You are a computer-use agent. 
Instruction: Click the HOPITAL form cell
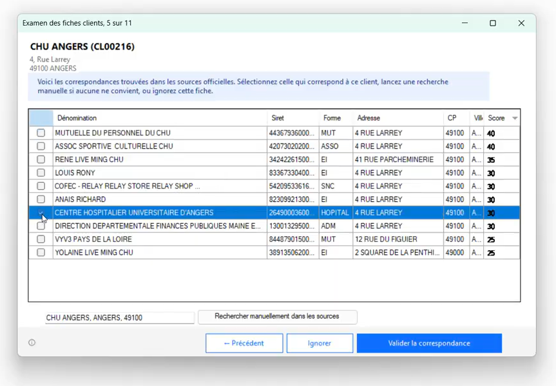coord(336,212)
